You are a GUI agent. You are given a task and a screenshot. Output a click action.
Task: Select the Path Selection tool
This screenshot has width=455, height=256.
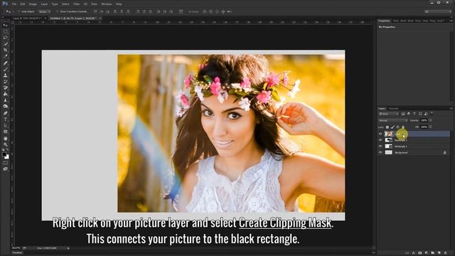[5, 125]
